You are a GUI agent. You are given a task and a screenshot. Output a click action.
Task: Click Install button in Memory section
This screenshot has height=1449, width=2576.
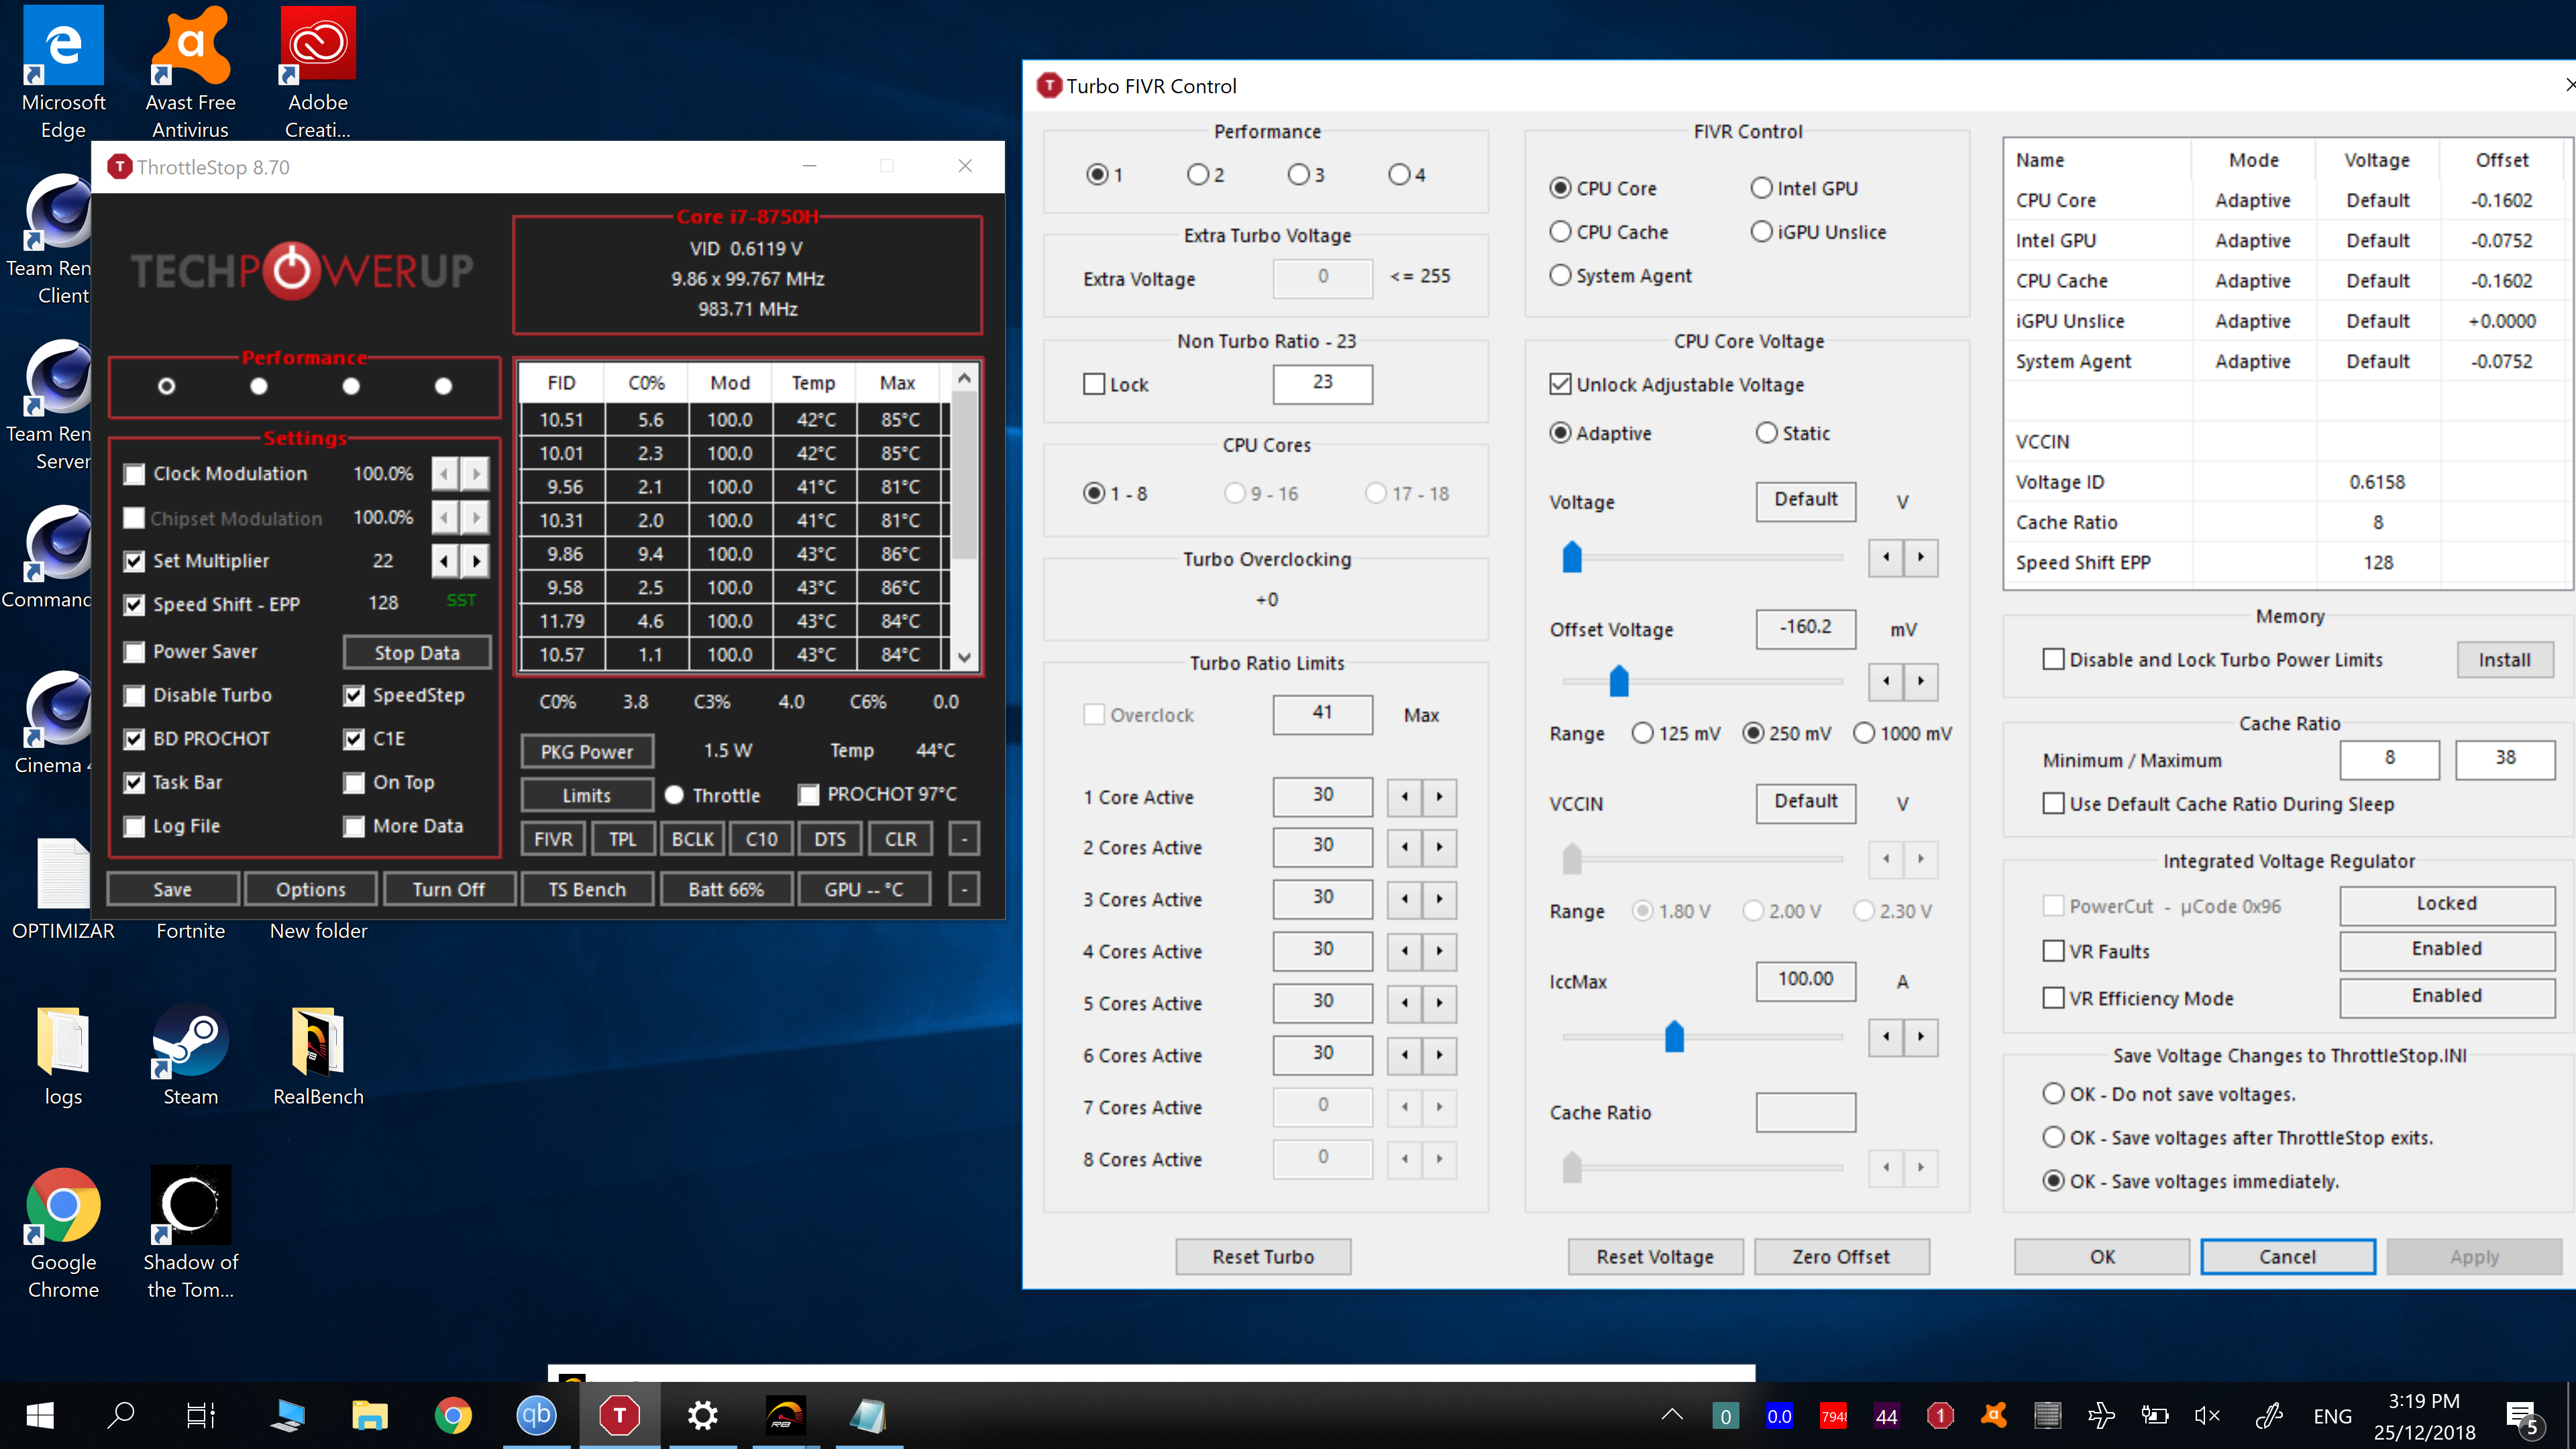[2504, 660]
